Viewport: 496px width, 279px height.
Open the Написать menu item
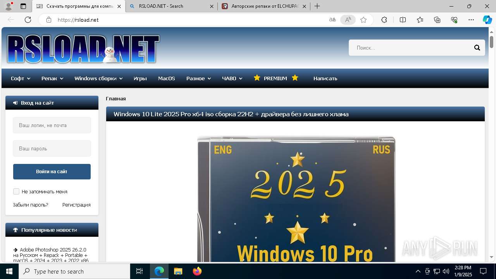click(x=325, y=78)
